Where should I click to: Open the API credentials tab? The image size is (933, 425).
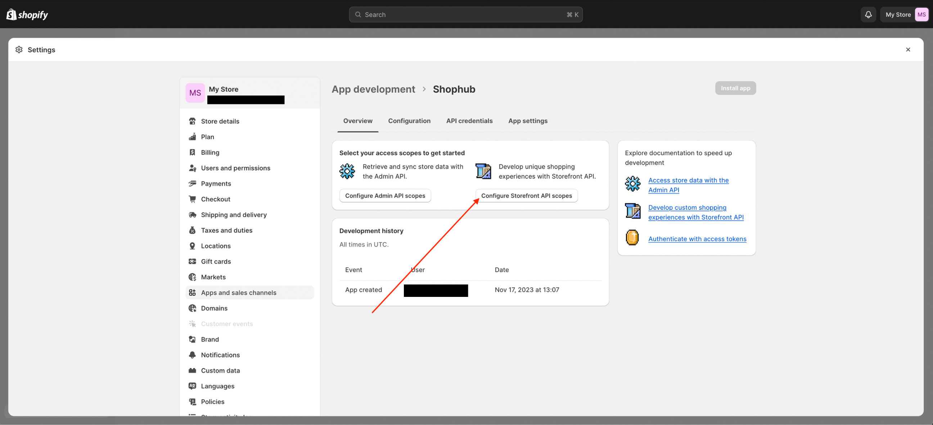[x=469, y=121]
